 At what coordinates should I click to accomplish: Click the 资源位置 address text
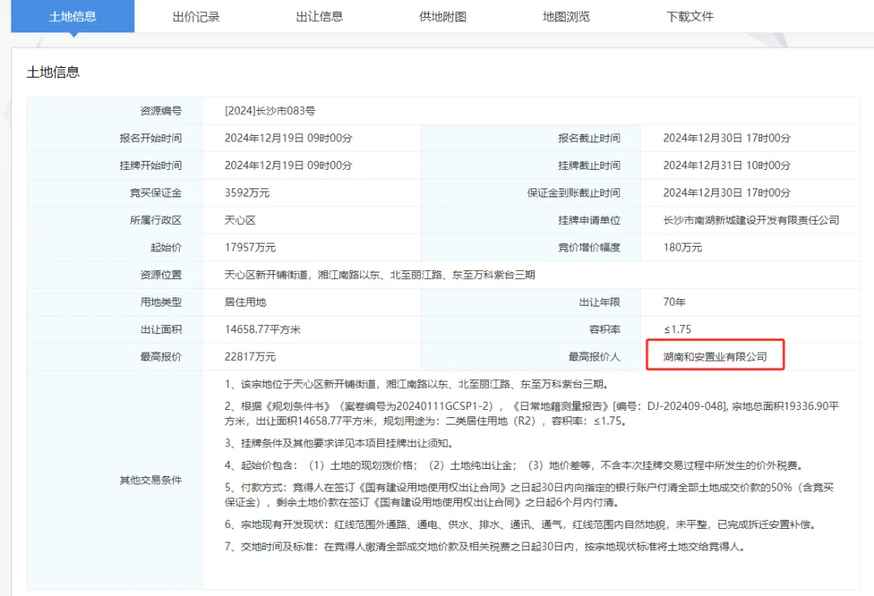380,275
